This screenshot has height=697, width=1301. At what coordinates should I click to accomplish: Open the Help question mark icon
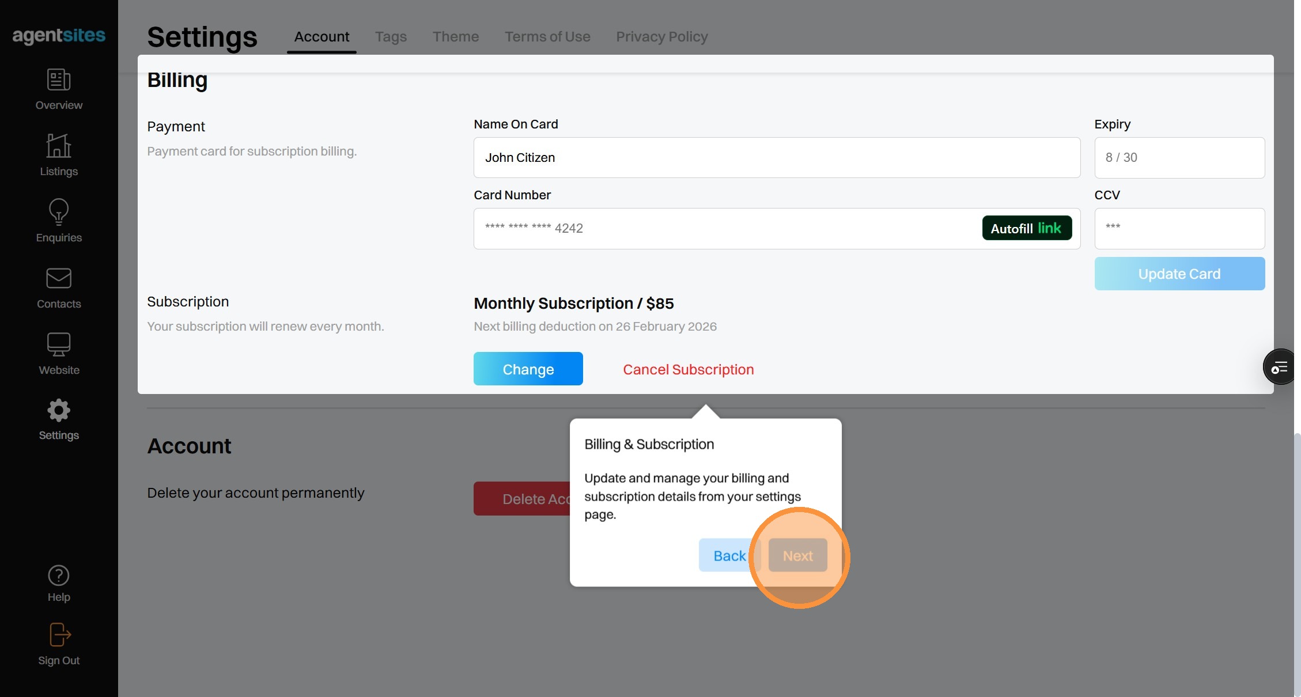[59, 575]
